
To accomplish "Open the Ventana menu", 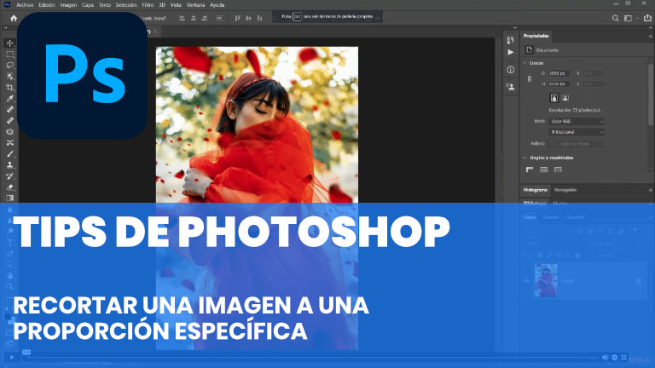I will coord(195,5).
